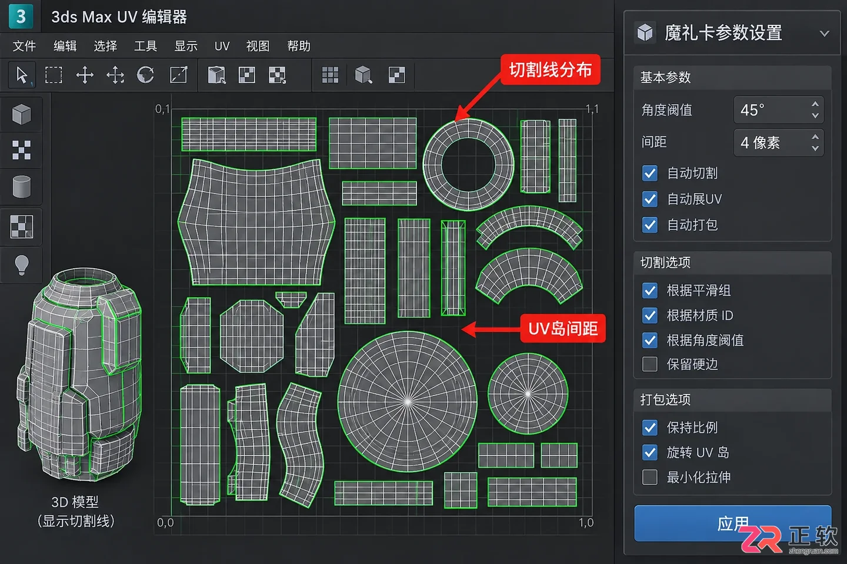
Task: Open the 帮助 menu
Action: (299, 46)
